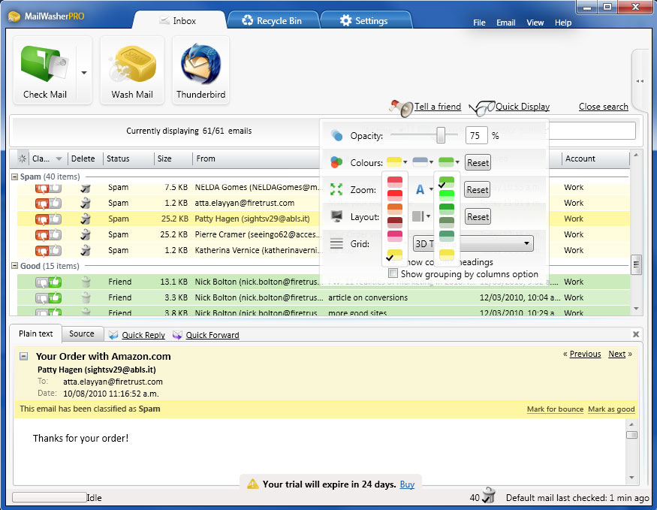Screen dimensions: 657x510
Task: Click the Quick Display glasses icon
Action: coord(481,107)
